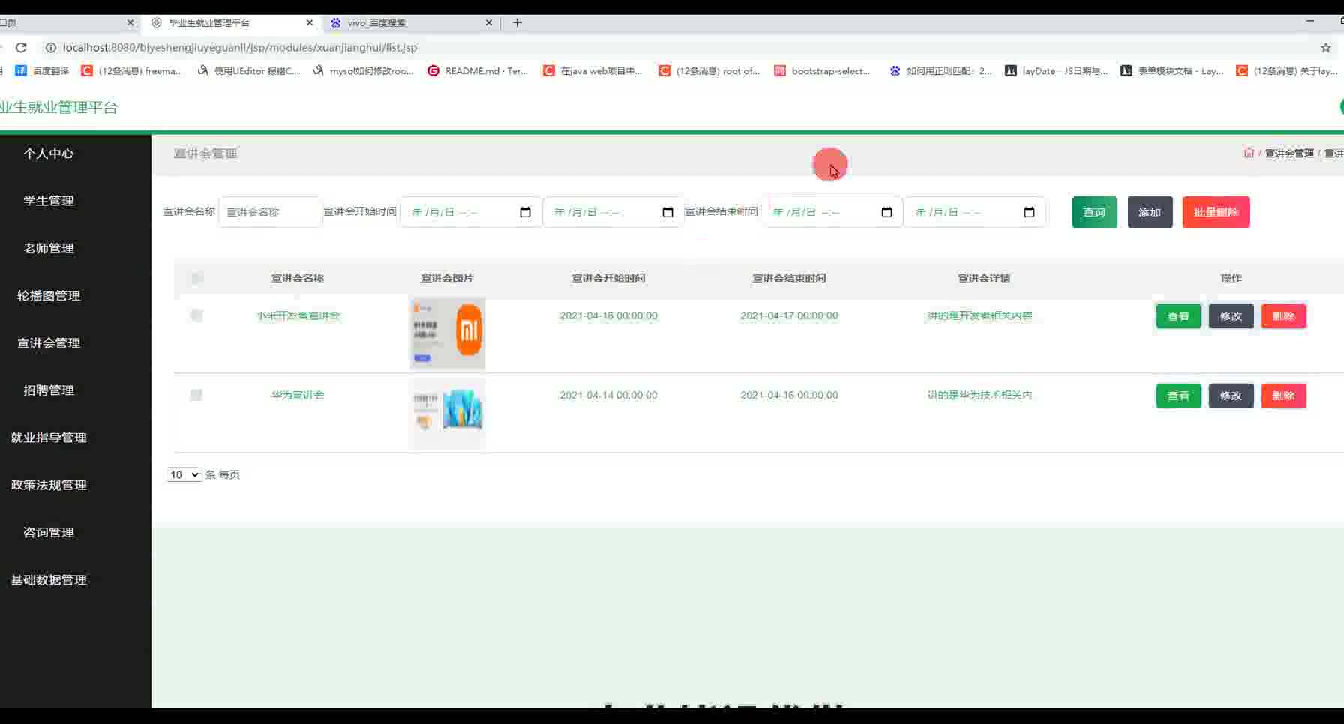Click the first 宣讲会结束时间 date field
The width and height of the screenshot is (1344, 724).
point(832,212)
